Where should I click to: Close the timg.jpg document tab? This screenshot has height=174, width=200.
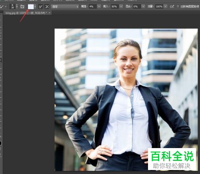(x=50, y=13)
